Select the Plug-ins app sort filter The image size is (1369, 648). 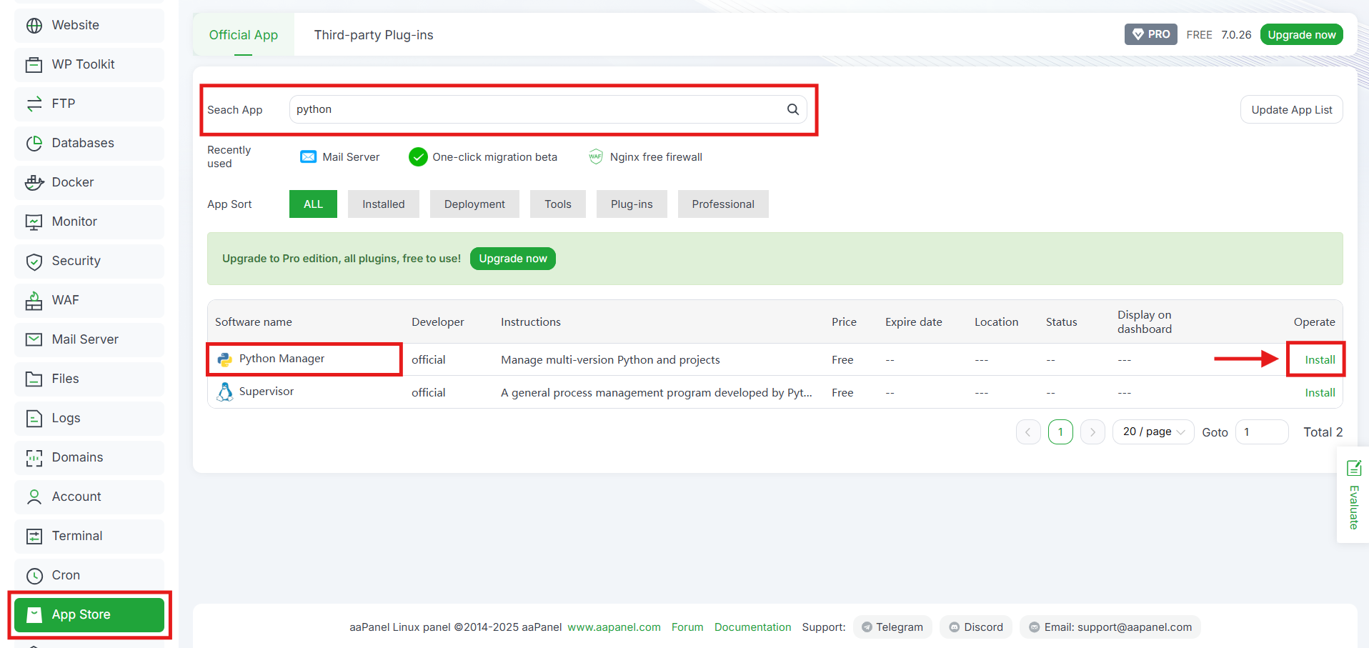click(x=632, y=204)
